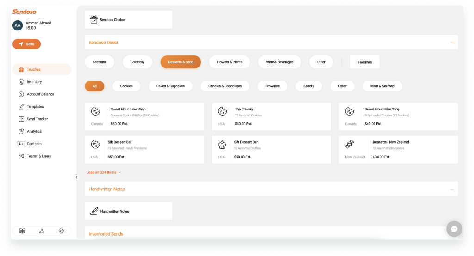Click the Contacts card icon

coord(21,144)
